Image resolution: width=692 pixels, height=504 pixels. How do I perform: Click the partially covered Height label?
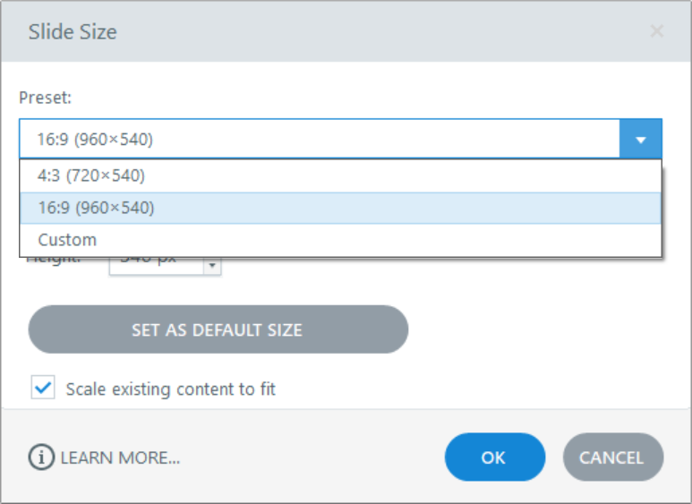point(54,262)
